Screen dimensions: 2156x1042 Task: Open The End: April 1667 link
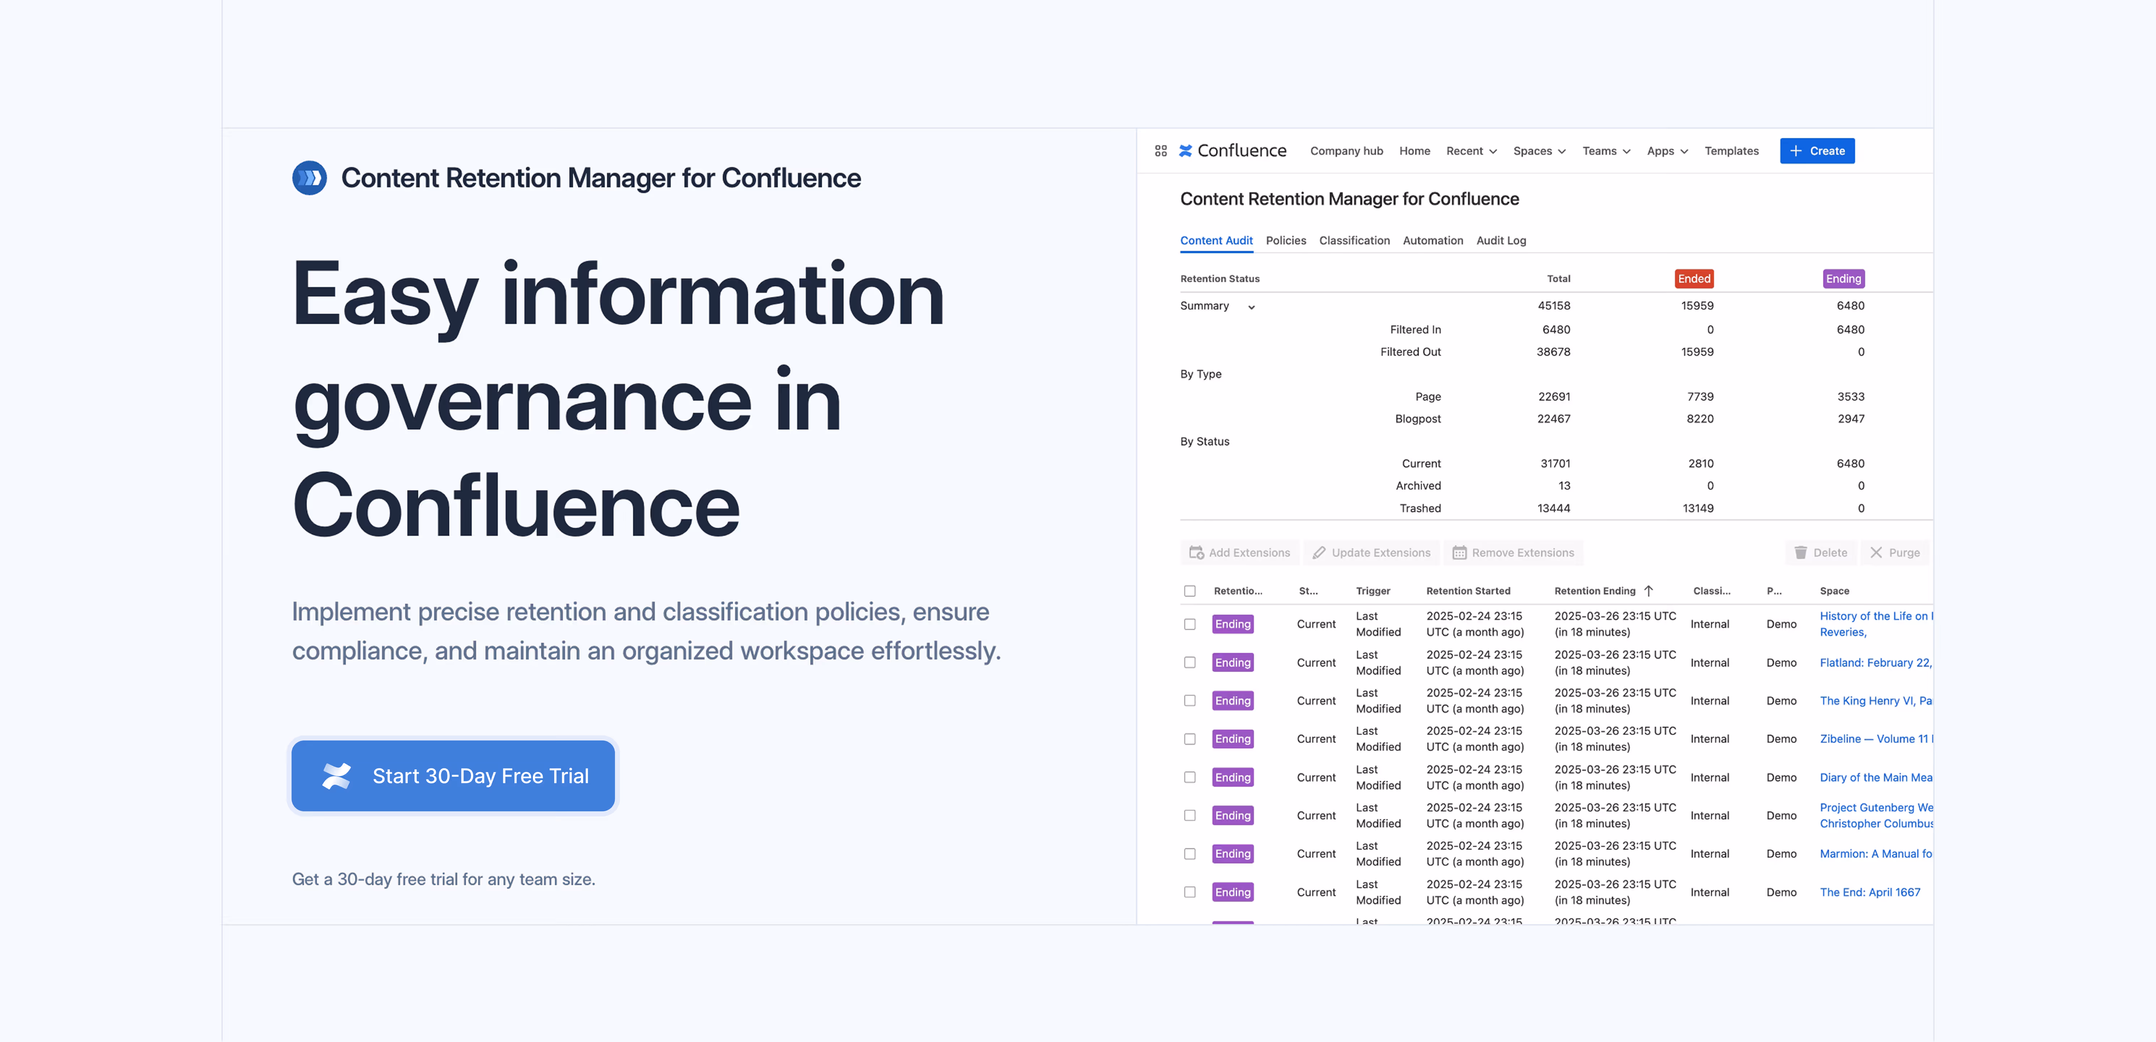(1870, 892)
